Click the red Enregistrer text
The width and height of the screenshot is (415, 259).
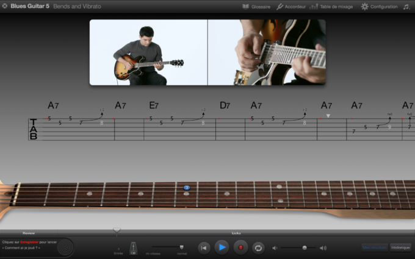point(29,242)
